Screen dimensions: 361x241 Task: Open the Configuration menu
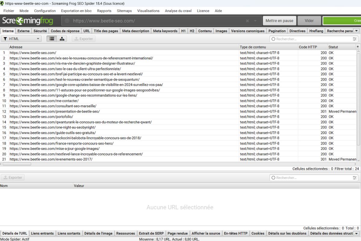(45, 11)
